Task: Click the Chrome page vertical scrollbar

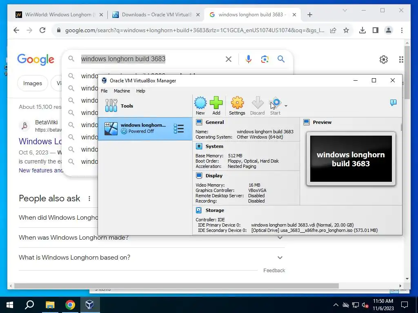Action: tap(407, 72)
